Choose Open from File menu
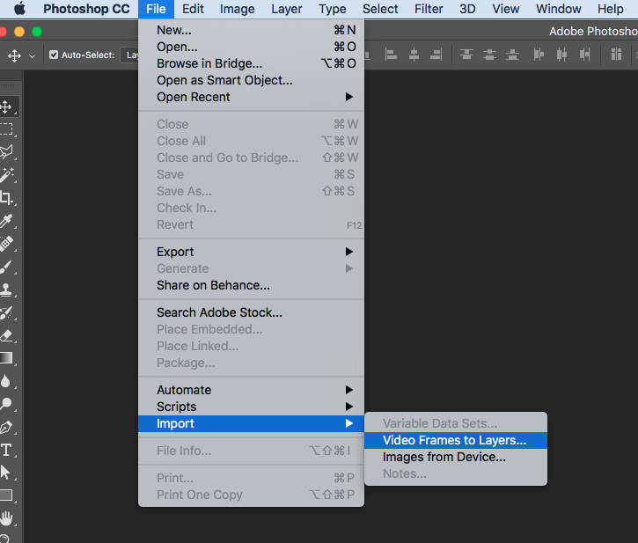This screenshot has height=543, width=638. point(251,47)
